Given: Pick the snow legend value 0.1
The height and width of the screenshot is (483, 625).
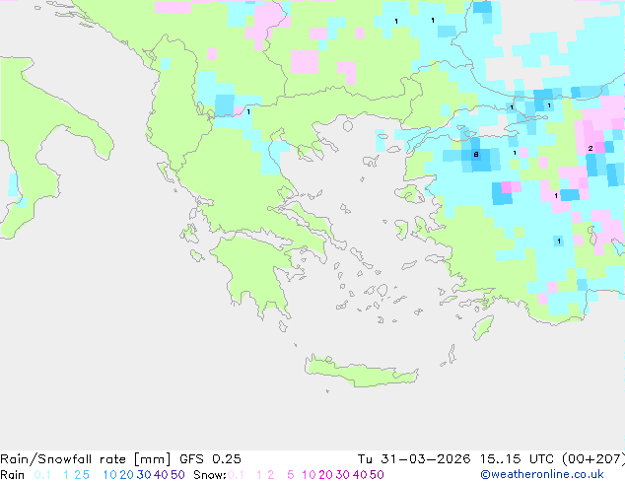Looking at the screenshot, I should [x=236, y=475].
